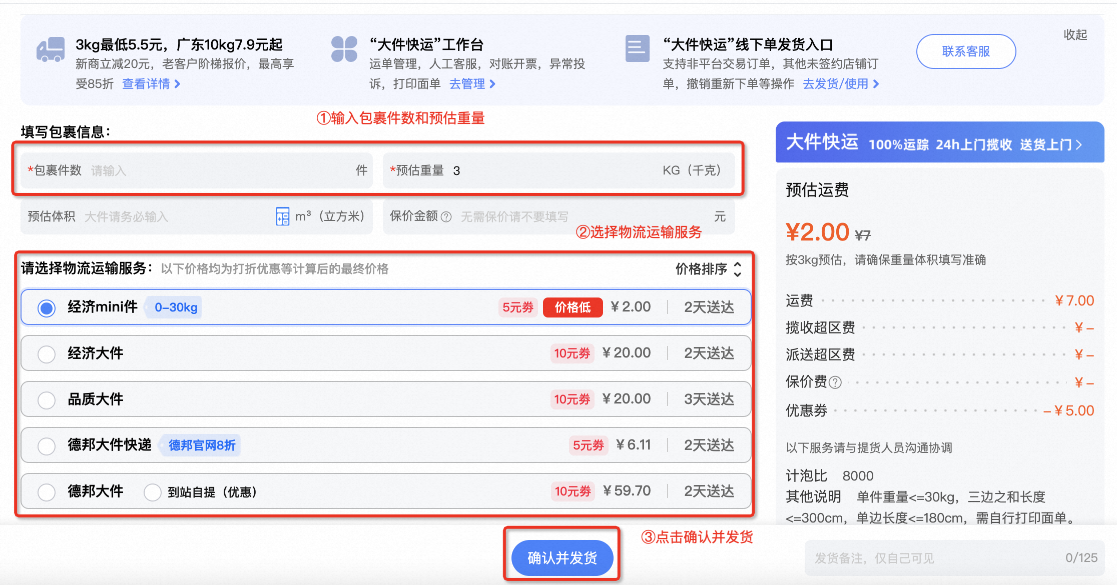Click the 10元券 tag on 经济大件
The image size is (1117, 585).
pos(572,353)
